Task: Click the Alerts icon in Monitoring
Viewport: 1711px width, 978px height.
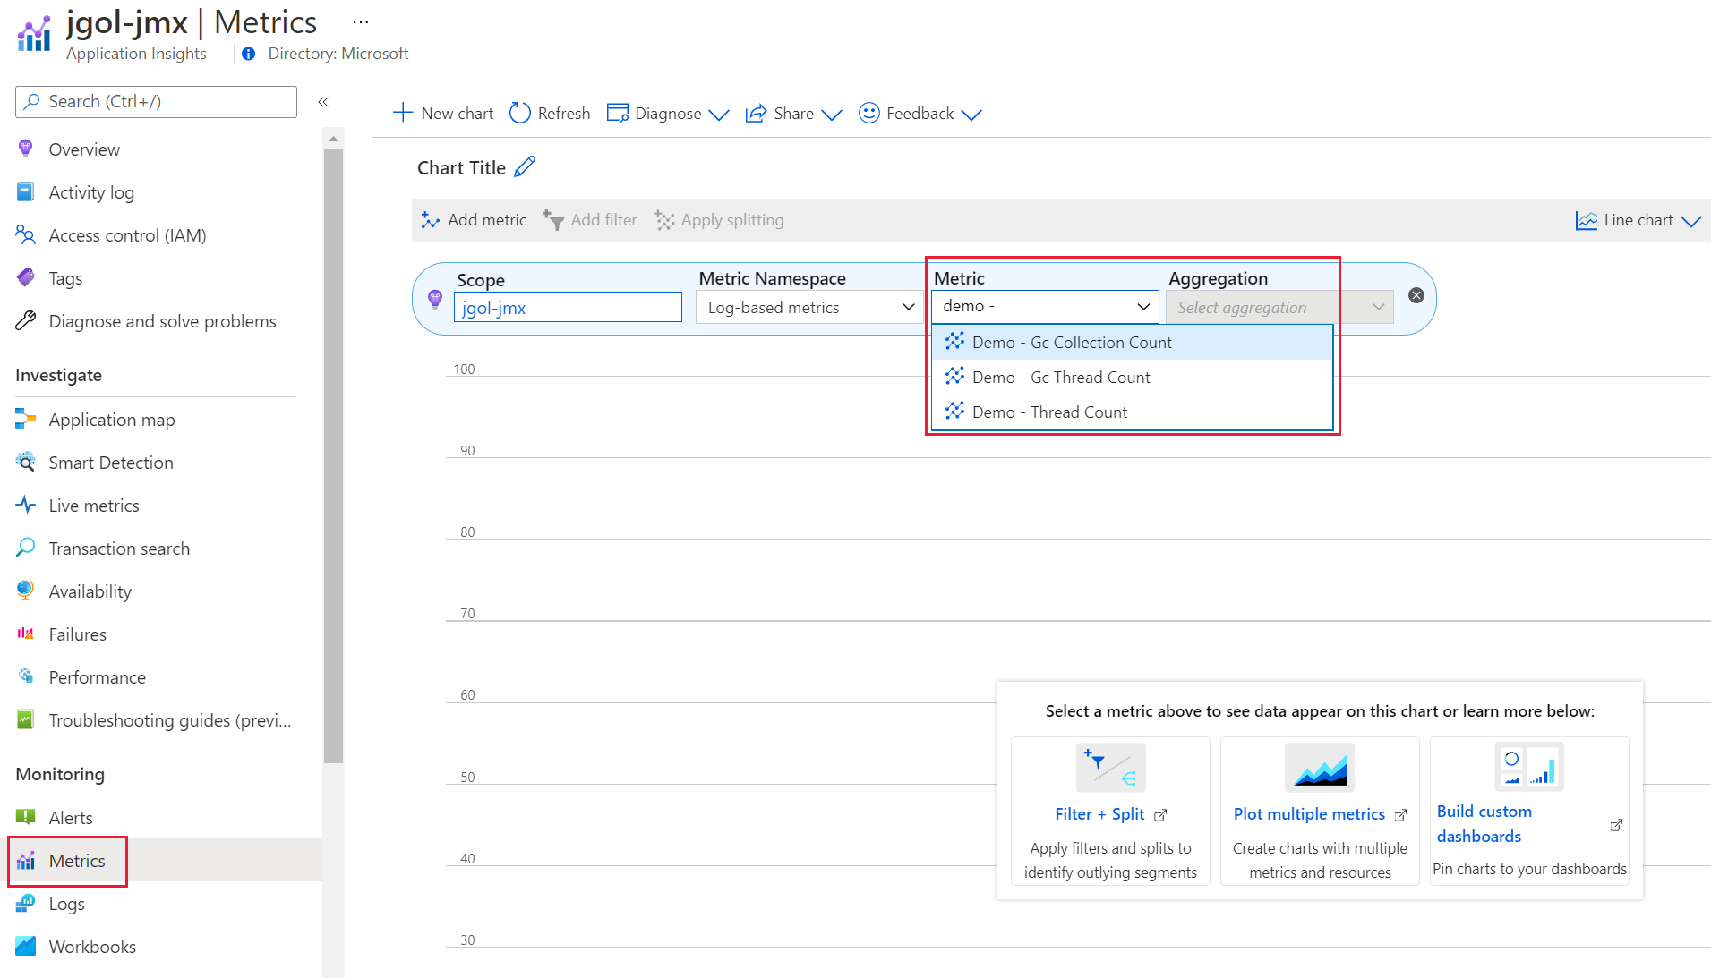Action: pos(26,817)
